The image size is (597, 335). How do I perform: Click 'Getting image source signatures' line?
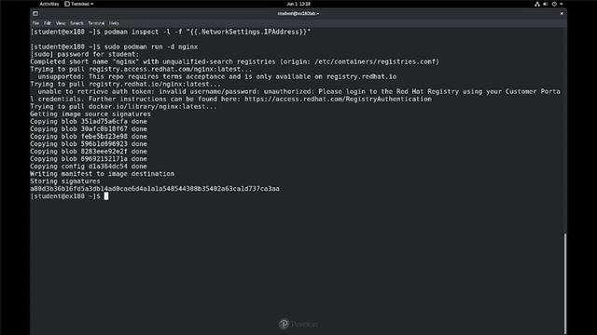tap(90, 114)
